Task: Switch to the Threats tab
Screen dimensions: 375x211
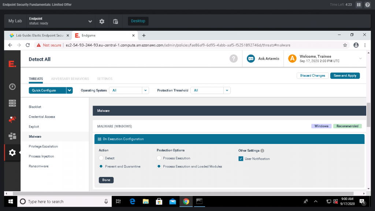Action: (x=36, y=79)
